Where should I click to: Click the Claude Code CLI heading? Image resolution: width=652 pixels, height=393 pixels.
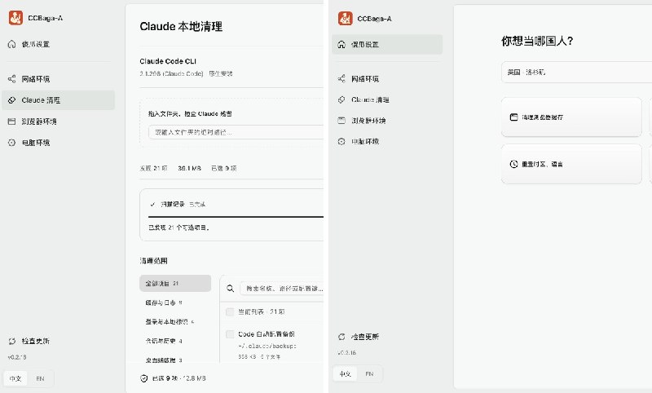pyautogui.click(x=168, y=61)
